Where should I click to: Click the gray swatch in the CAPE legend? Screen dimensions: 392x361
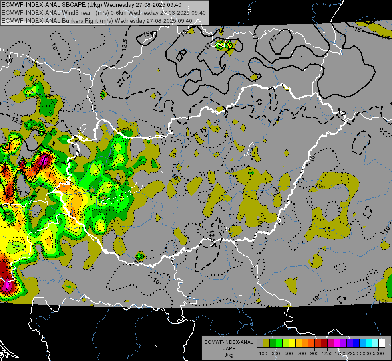tap(260, 343)
